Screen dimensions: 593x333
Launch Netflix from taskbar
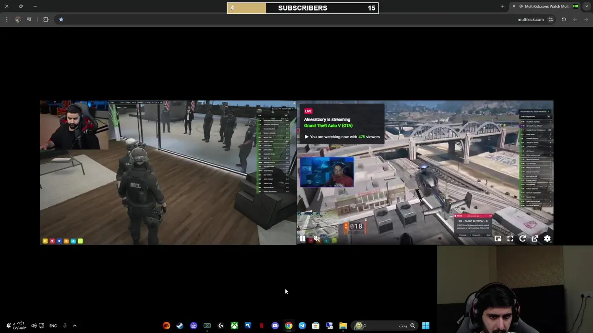click(261, 326)
